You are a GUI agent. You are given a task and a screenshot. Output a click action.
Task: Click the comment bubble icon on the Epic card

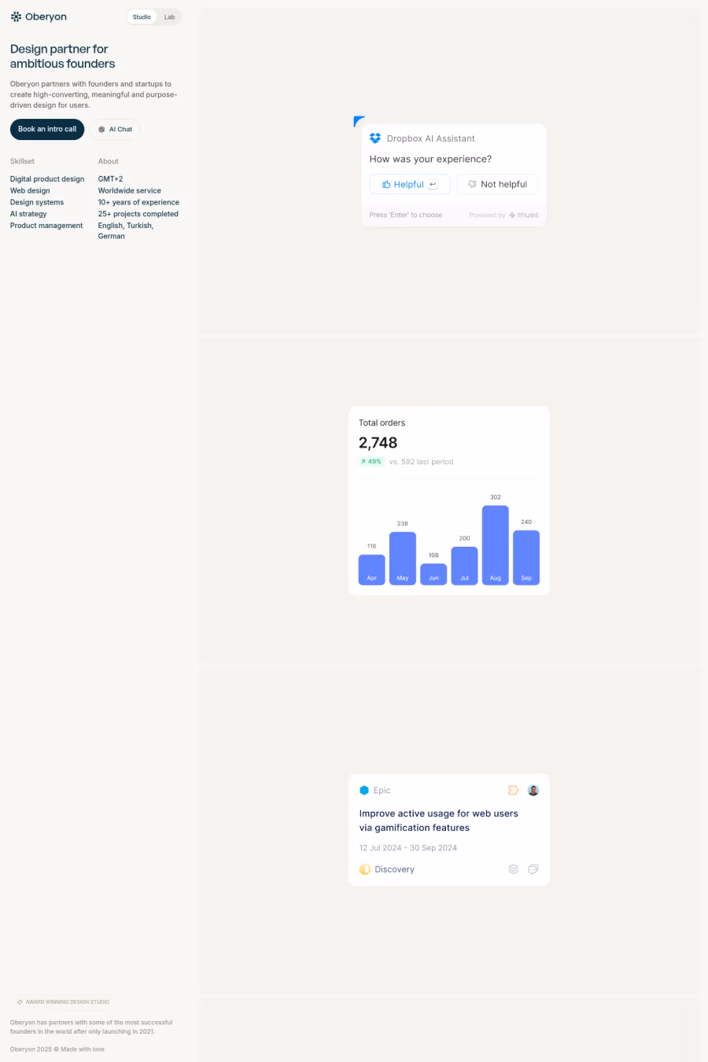[533, 868]
